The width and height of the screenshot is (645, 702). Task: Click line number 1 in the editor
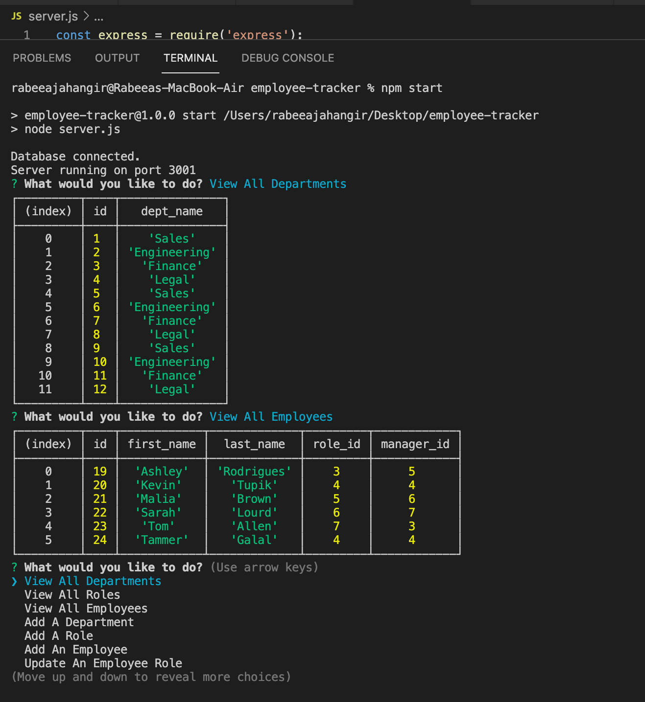26,35
